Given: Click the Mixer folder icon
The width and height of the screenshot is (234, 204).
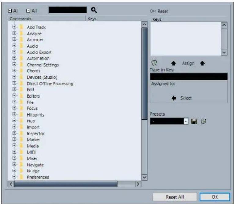Looking at the screenshot, I should (21, 158).
